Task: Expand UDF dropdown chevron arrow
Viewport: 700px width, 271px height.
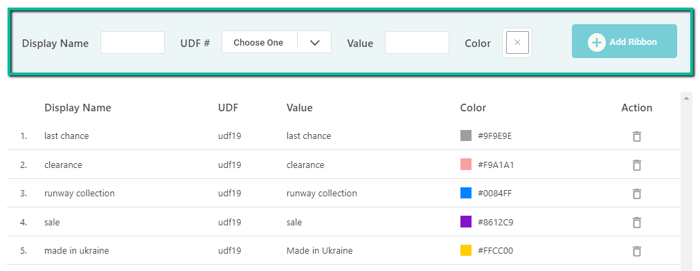Action: 315,43
